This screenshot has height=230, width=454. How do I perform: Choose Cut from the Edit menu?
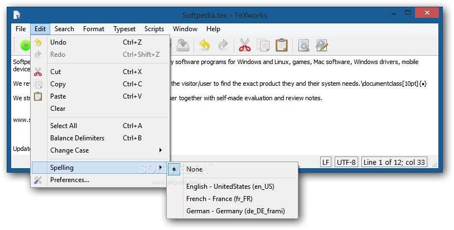[100, 72]
